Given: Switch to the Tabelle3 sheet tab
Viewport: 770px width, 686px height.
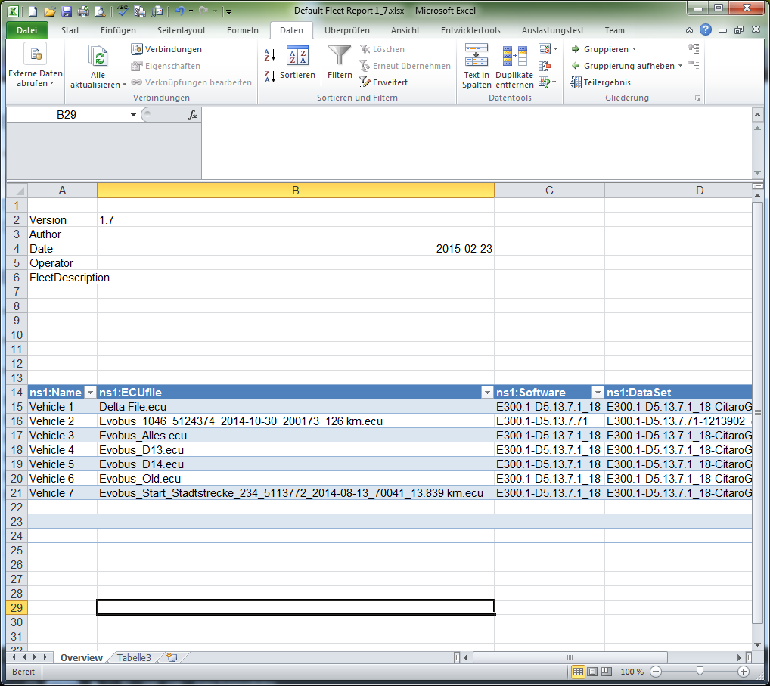Looking at the screenshot, I should coord(134,657).
